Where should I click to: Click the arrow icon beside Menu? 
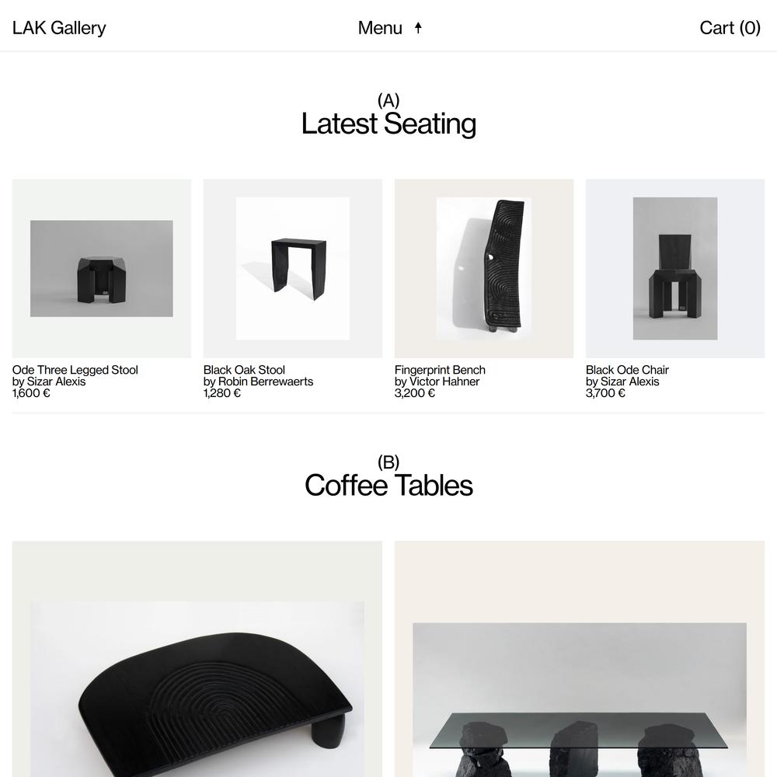point(418,28)
